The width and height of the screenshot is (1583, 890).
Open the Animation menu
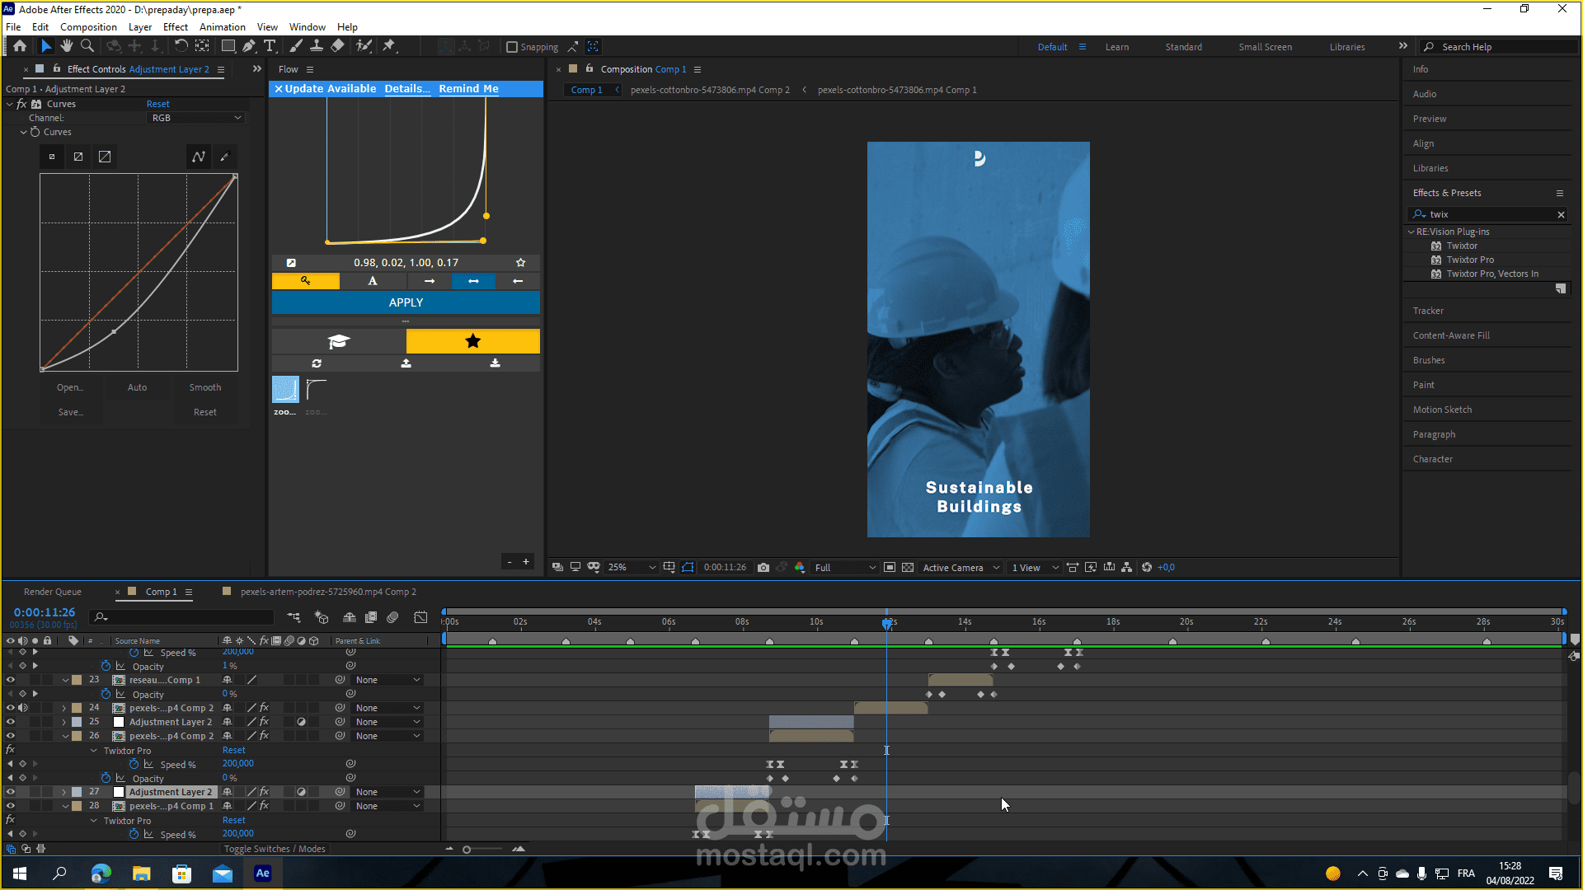coord(222,27)
